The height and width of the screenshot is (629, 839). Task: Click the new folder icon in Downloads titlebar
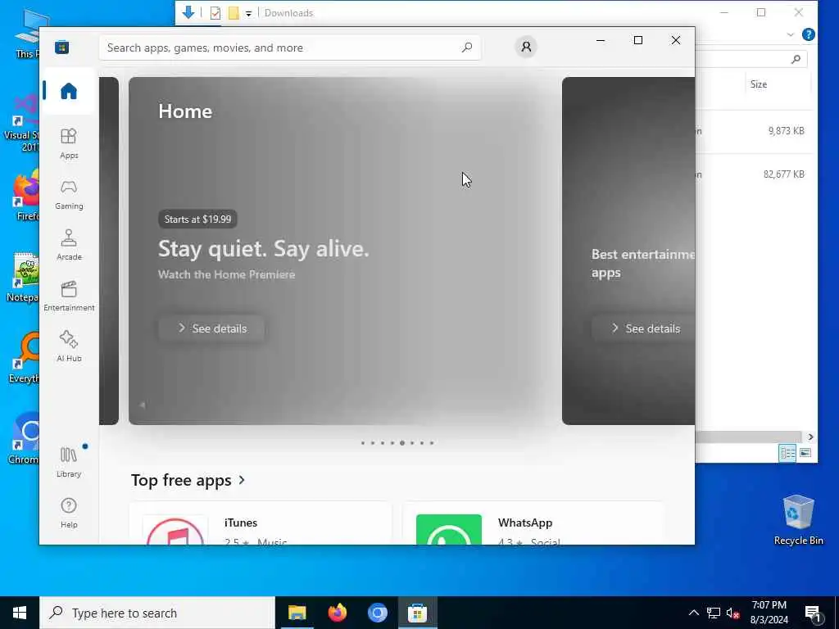234,13
